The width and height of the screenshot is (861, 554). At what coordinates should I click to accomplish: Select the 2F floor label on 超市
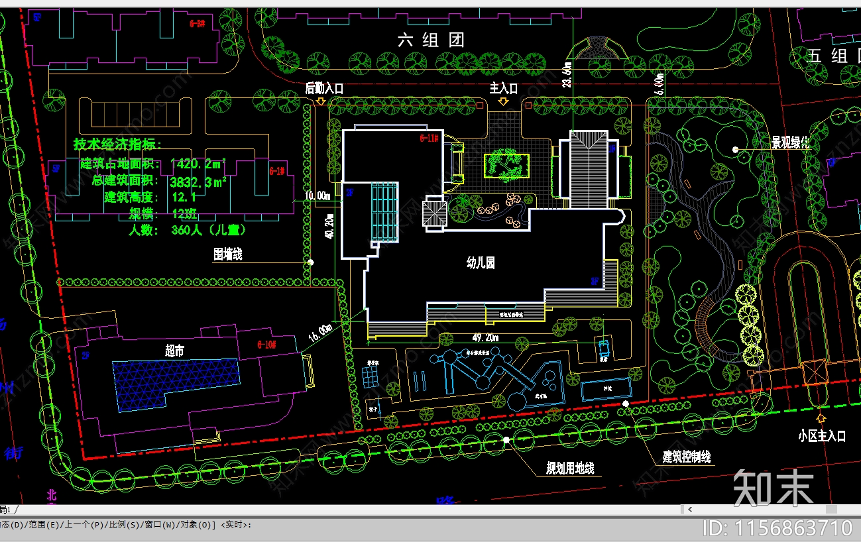pyautogui.click(x=86, y=356)
